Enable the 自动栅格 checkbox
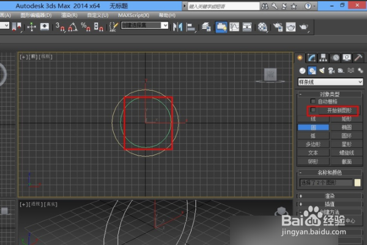The image size is (367, 245). (313, 101)
